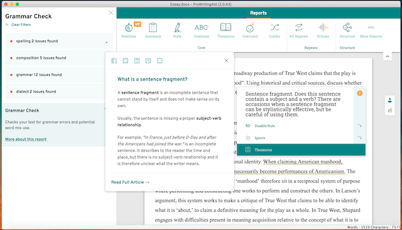Collapse the reports toolbar with chevron

(388, 56)
